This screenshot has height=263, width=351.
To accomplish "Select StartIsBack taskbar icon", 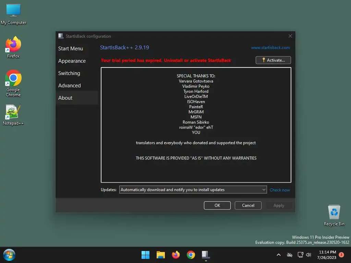I will point(206,255).
